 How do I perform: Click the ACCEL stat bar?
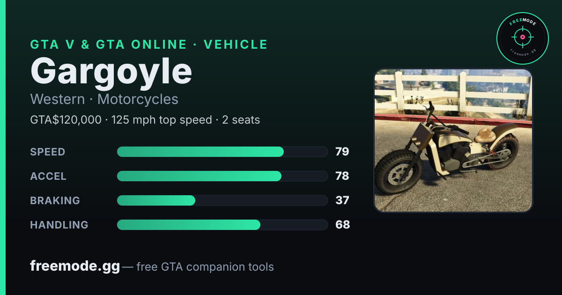pyautogui.click(x=222, y=176)
